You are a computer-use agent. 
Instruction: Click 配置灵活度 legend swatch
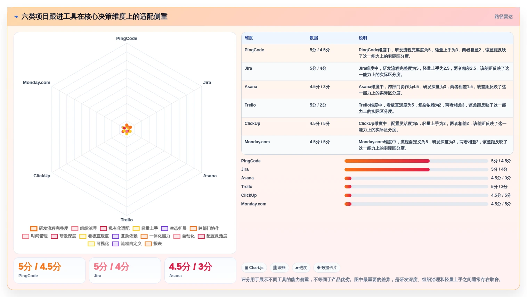201,236
